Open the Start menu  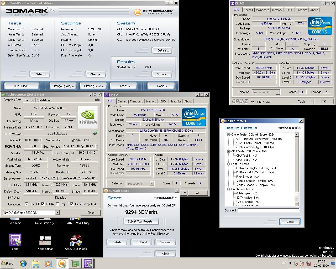(7, 263)
